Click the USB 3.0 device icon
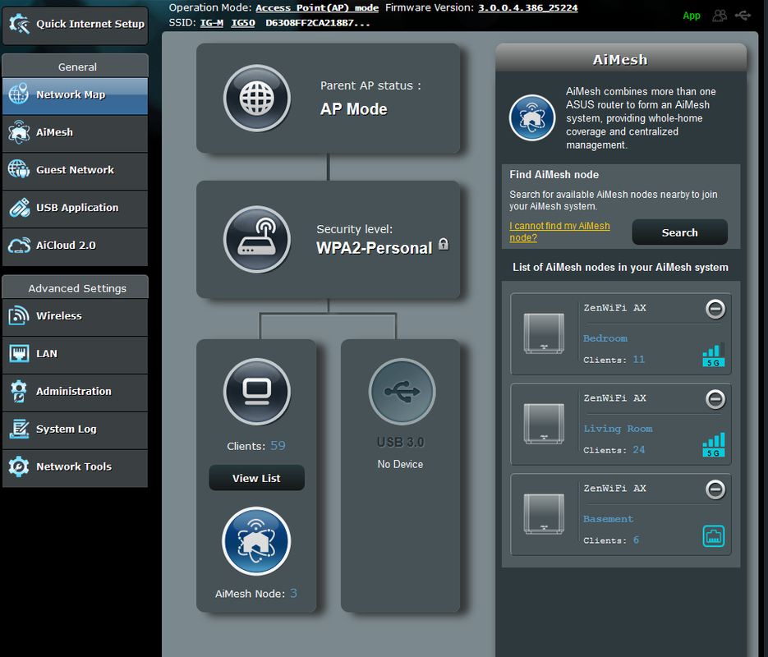Screen dimensions: 768x657 402,392
